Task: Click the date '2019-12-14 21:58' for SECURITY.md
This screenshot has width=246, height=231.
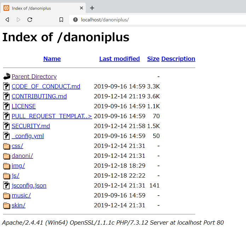Action: (x=120, y=126)
